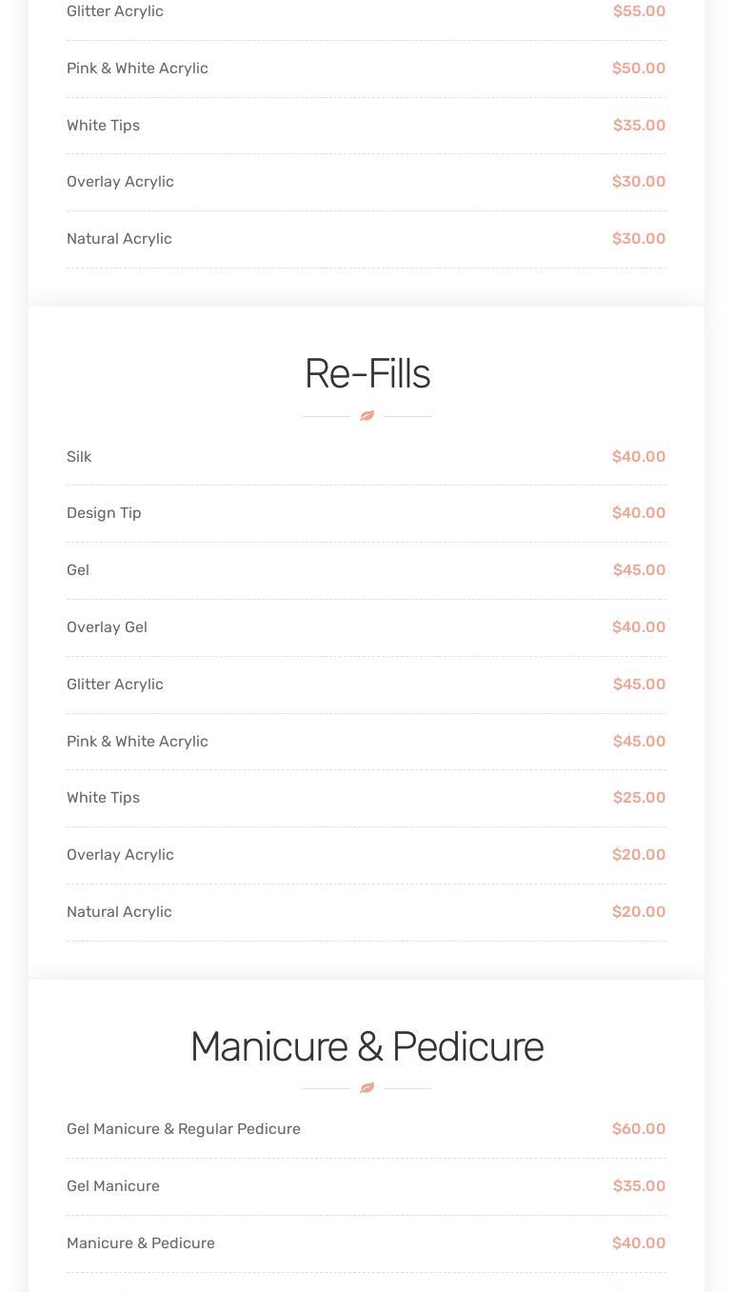Select the $35.00 White Tips price
The image size is (733, 1292).
[x=639, y=126]
